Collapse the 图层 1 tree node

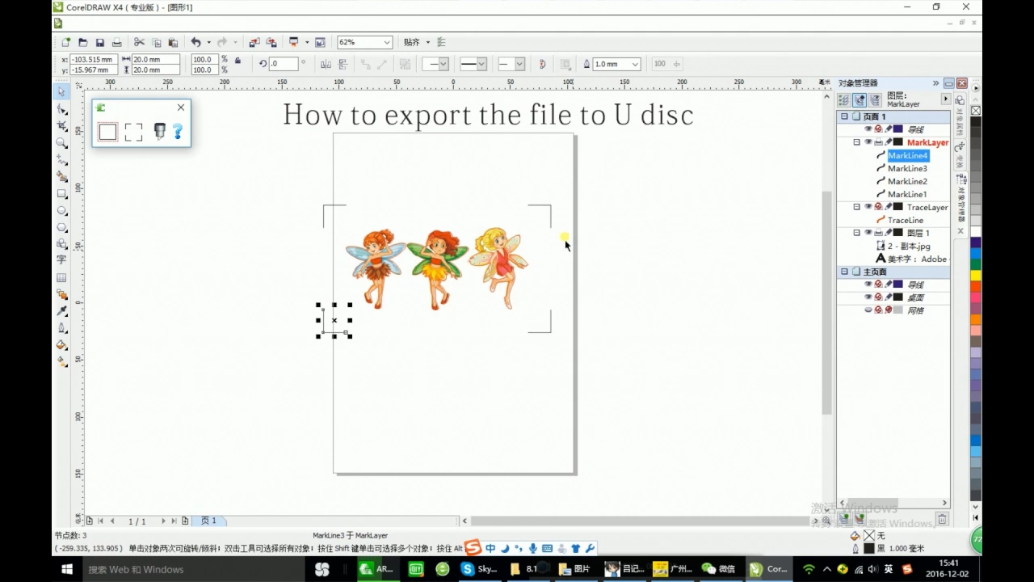point(856,233)
